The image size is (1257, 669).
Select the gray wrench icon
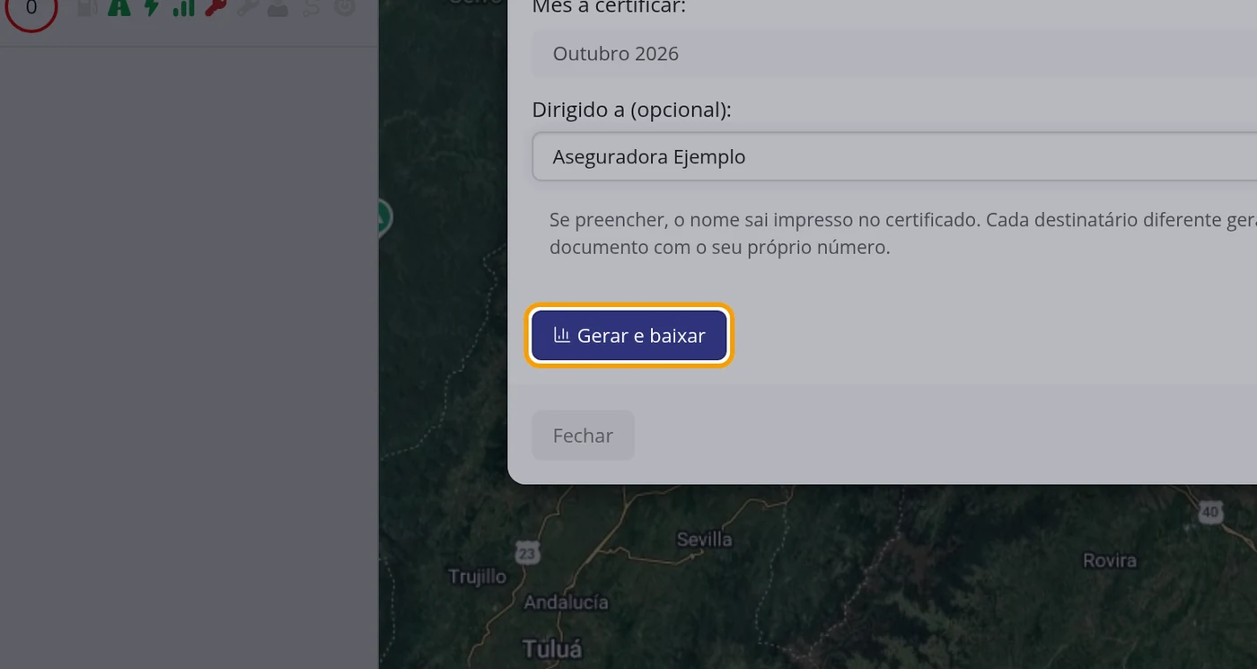tap(248, 7)
